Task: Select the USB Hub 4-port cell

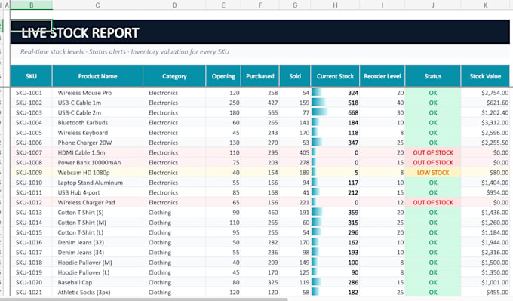Action: tap(97, 192)
